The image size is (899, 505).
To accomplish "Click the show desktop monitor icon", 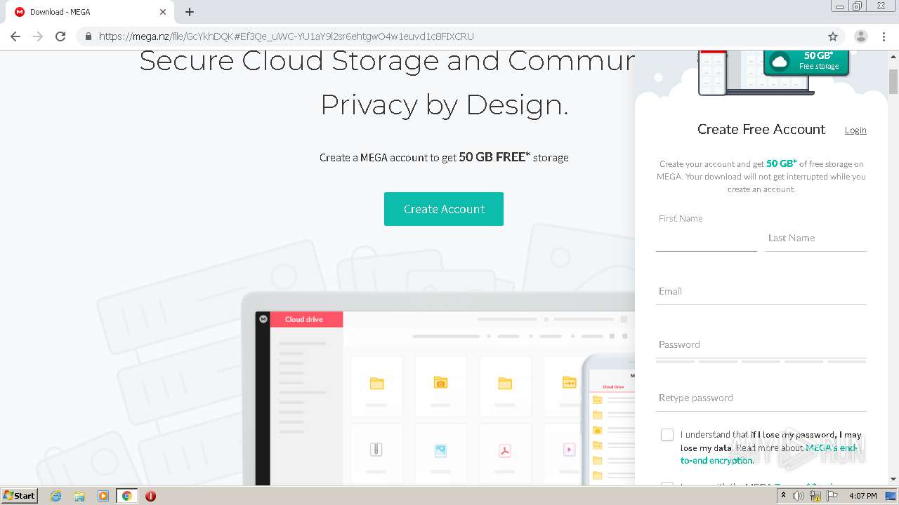I will (x=891, y=496).
